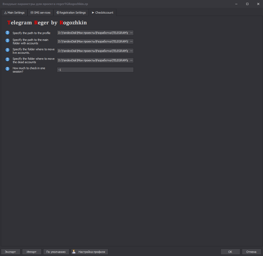Viewport: 263px width, 256px height.
Task: Browse for main accounts folder path
Action: coord(131,41)
